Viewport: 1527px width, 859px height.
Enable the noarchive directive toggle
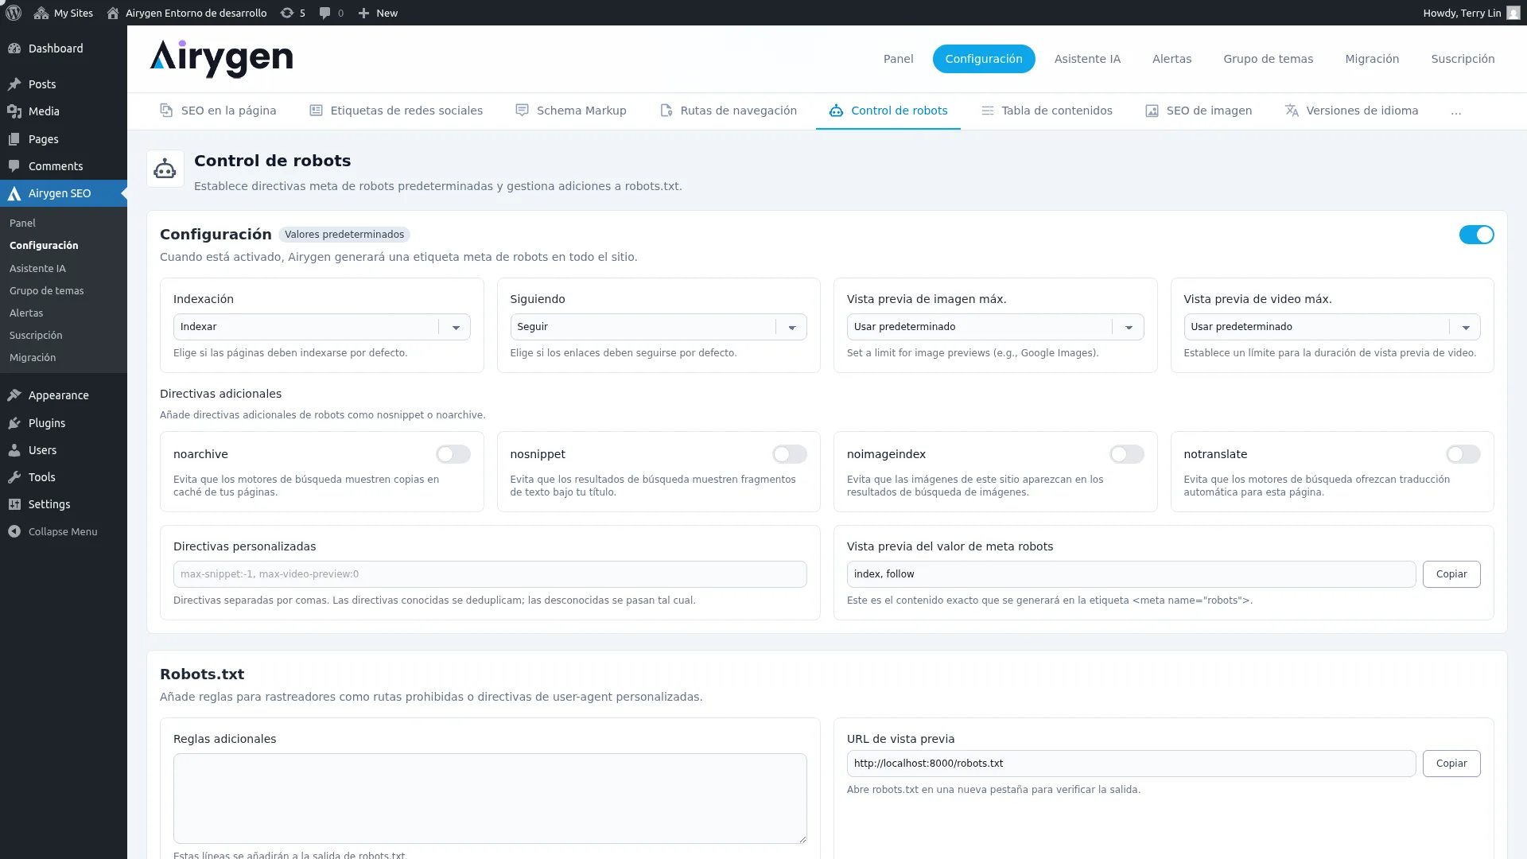point(453,454)
